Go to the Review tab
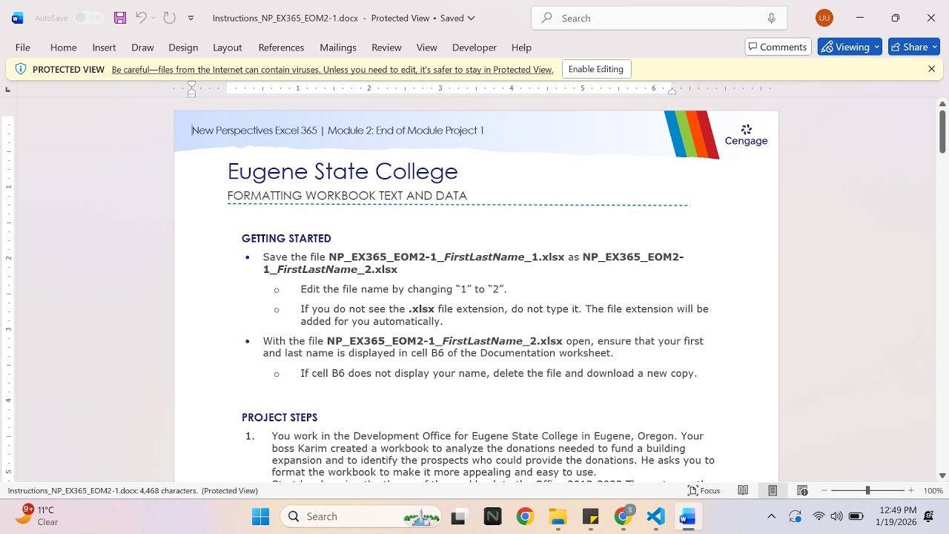This screenshot has height=534, width=949. 386,47
